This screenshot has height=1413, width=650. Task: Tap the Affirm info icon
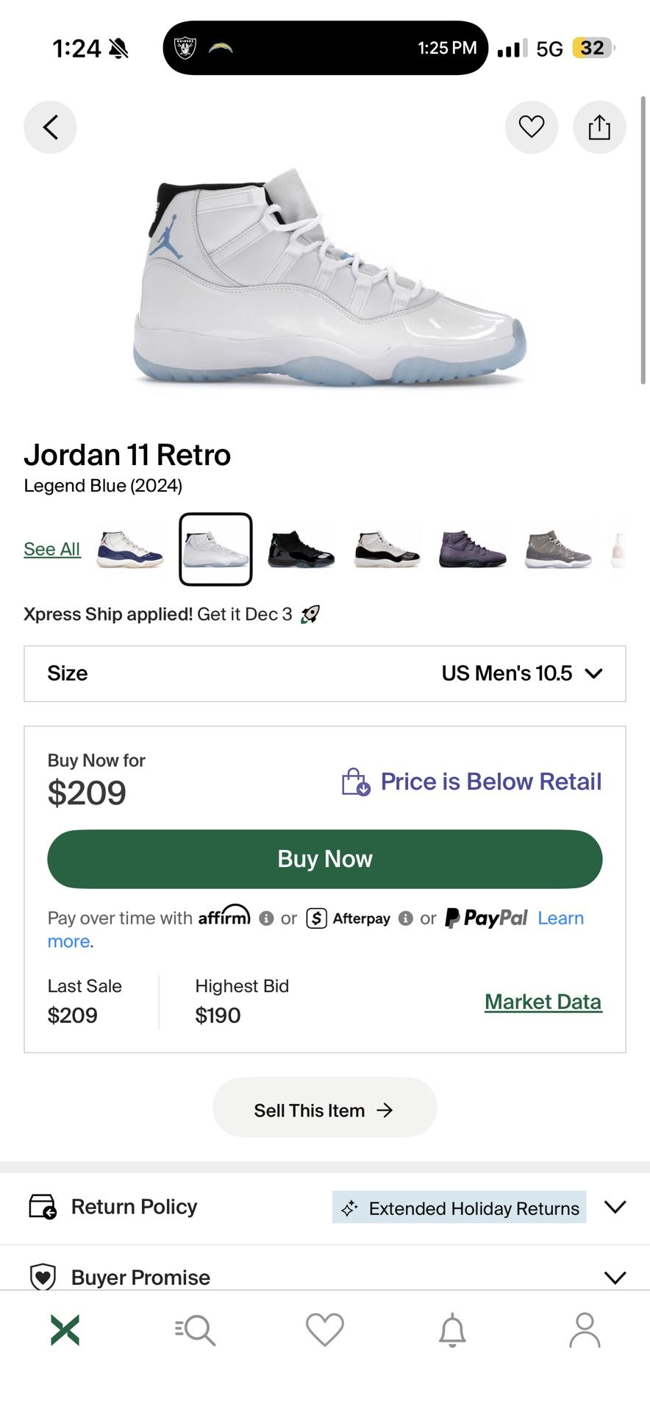point(265,918)
